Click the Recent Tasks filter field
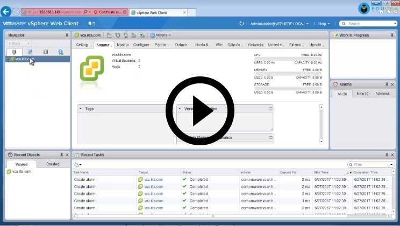The image size is (400, 226). pos(372,165)
